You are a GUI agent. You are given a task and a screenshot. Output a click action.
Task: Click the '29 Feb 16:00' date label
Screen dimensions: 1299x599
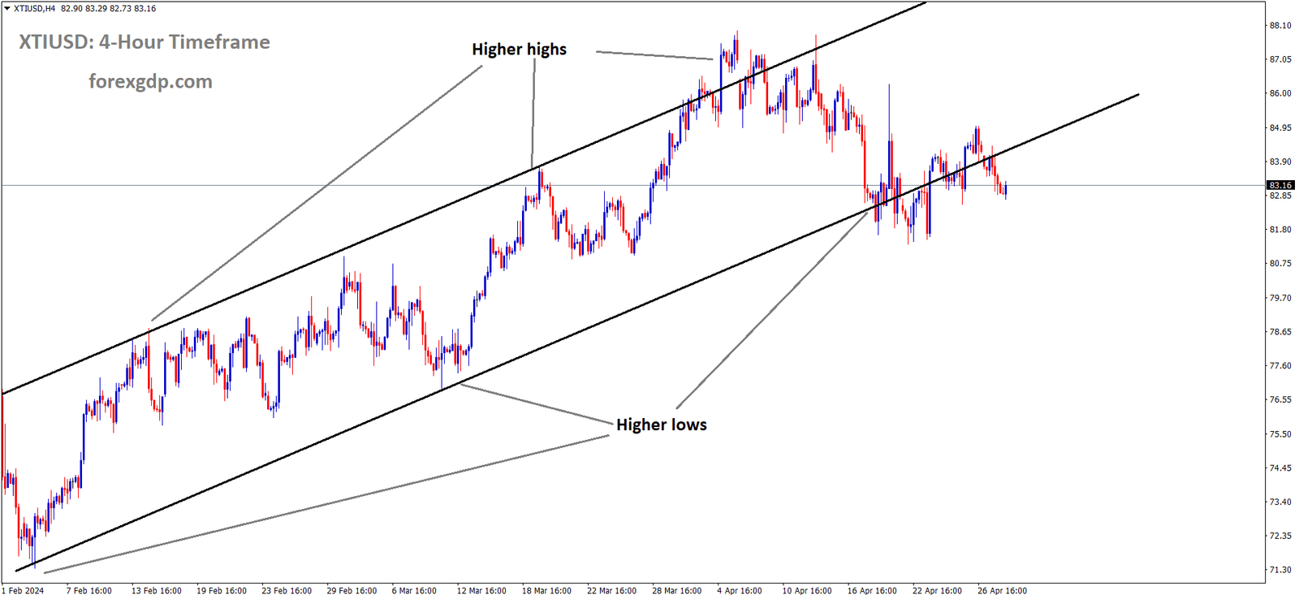352,590
